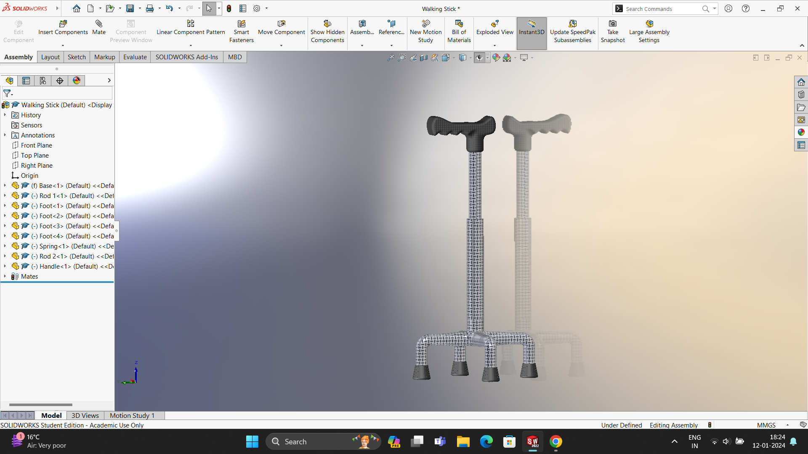Expand the Mates folder
808x454 pixels.
5,277
